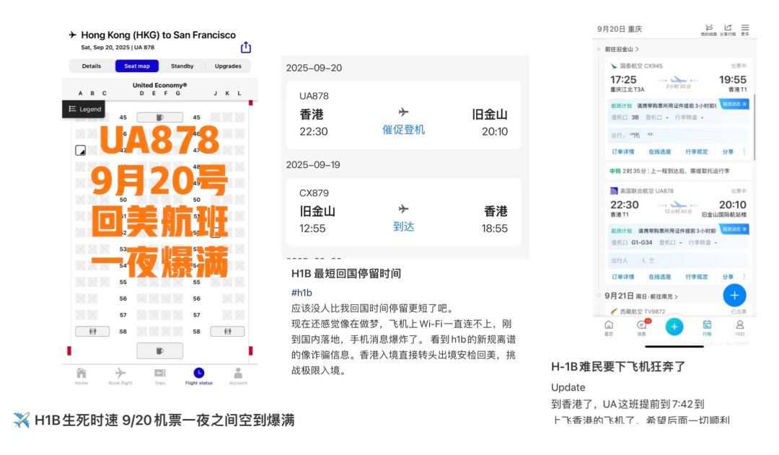Open 首页 home in the travel app

click(609, 327)
